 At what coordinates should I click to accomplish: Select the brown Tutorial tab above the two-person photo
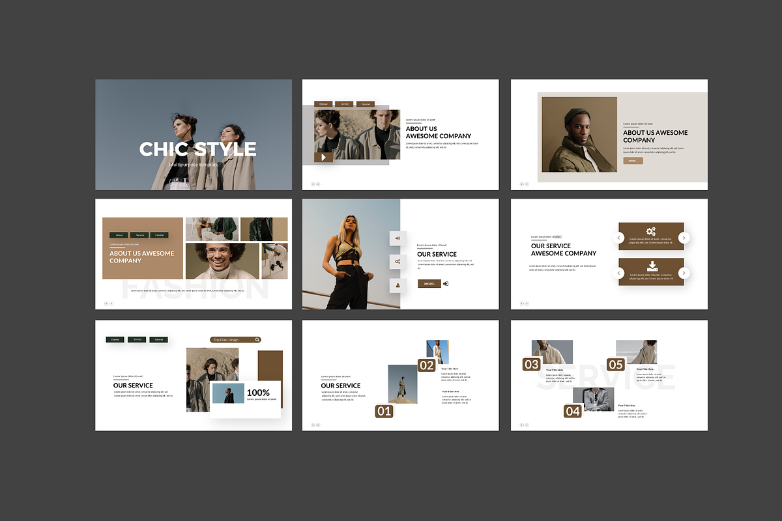pos(365,104)
